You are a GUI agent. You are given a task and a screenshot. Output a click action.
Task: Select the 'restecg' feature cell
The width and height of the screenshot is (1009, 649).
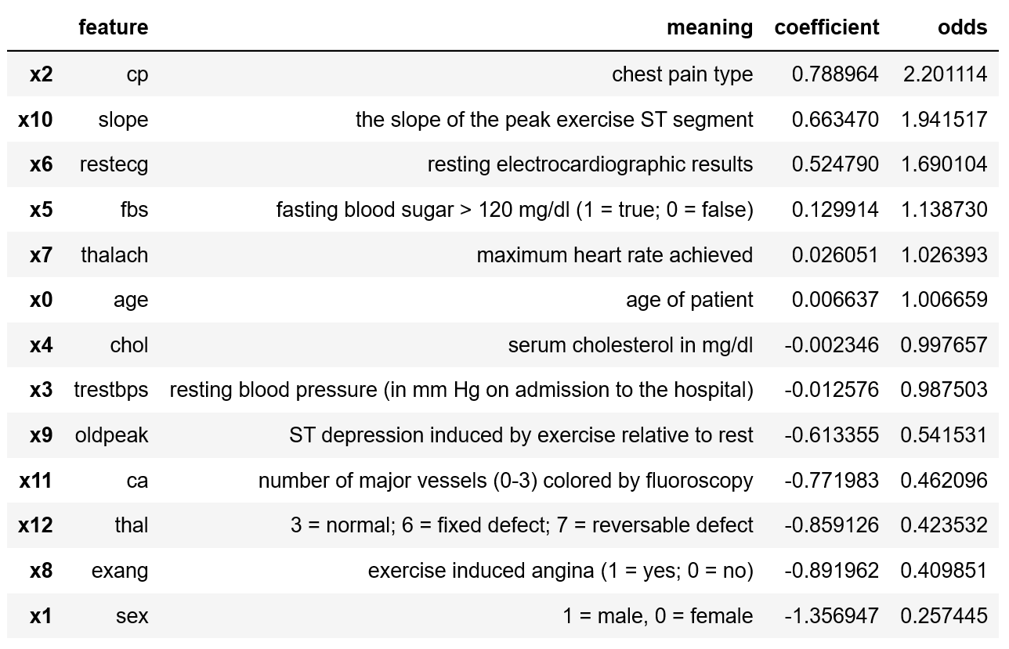(x=114, y=164)
